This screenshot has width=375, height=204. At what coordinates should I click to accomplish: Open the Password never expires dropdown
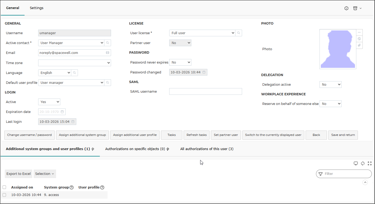[x=180, y=62]
